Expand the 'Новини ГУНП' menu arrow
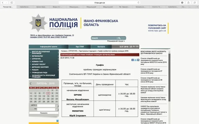Screen dimensions: 199x124 click(x=58, y=62)
